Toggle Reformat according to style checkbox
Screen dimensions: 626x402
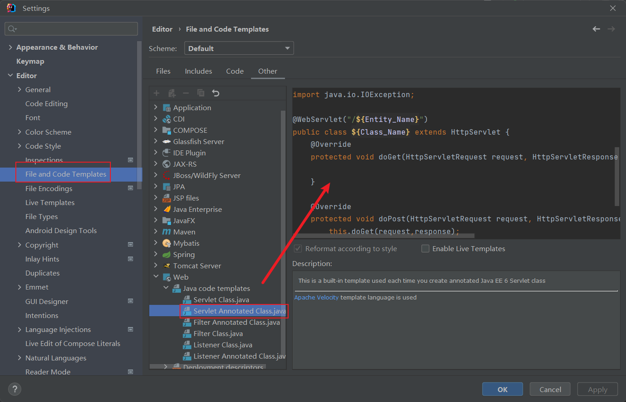298,248
